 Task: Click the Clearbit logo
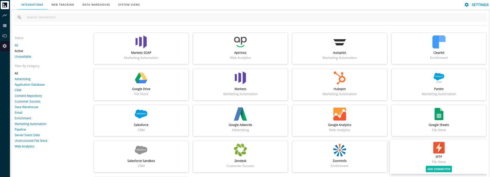coord(439,42)
